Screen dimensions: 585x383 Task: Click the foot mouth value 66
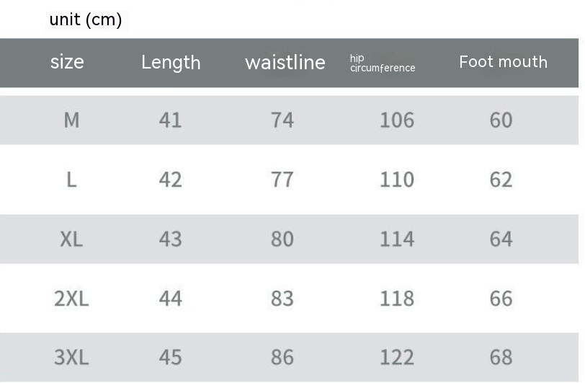coord(501,298)
